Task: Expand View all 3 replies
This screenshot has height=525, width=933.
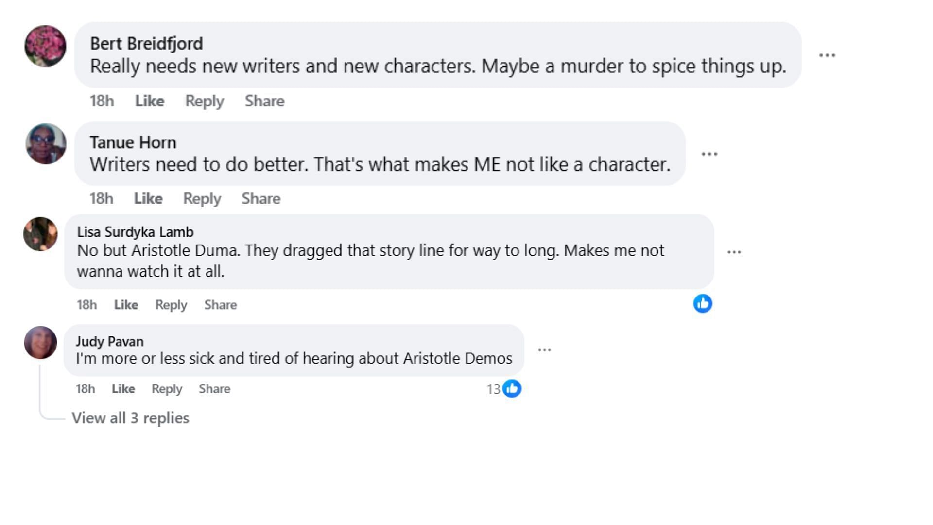Action: pyautogui.click(x=130, y=418)
